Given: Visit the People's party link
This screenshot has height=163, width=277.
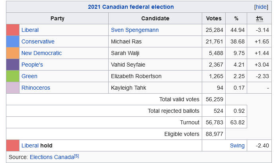Looking at the screenshot, I should coord(32,65).
